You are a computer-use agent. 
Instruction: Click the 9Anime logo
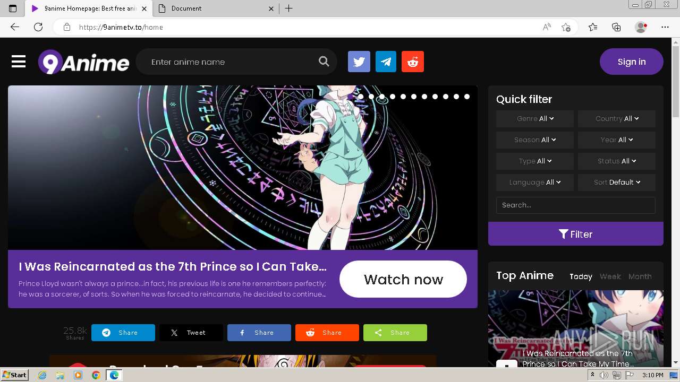(84, 62)
